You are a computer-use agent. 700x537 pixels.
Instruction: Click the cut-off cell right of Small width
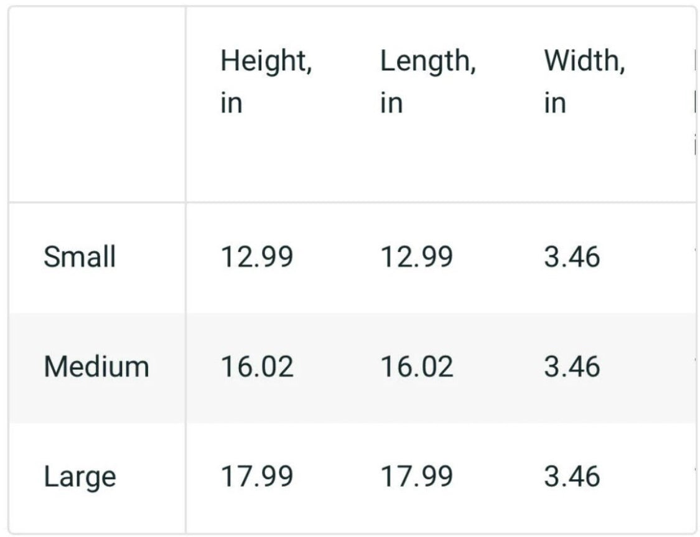(694, 256)
